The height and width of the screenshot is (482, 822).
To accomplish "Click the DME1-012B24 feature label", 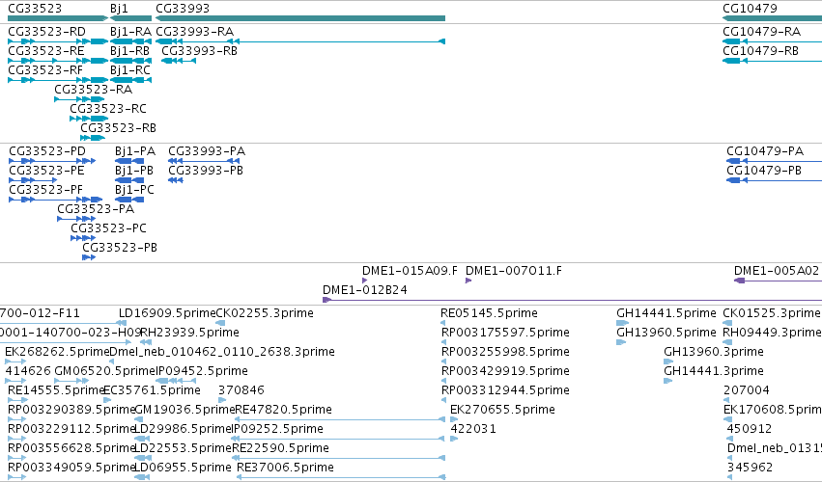I will click(x=365, y=290).
